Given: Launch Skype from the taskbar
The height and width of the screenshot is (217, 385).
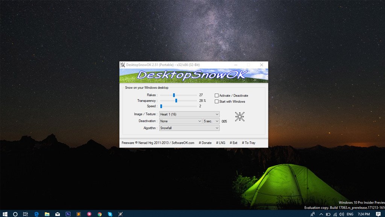Looking at the screenshot, I should 110,214.
